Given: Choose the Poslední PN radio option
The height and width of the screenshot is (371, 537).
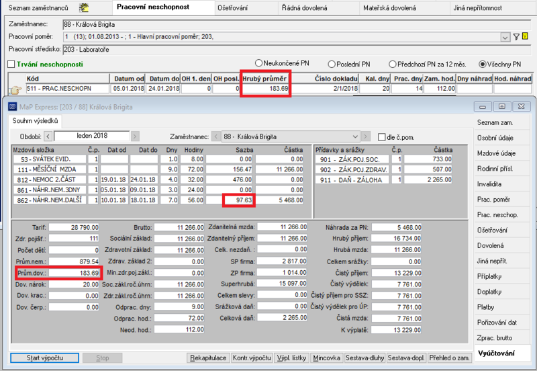Looking at the screenshot, I should click(331, 64).
